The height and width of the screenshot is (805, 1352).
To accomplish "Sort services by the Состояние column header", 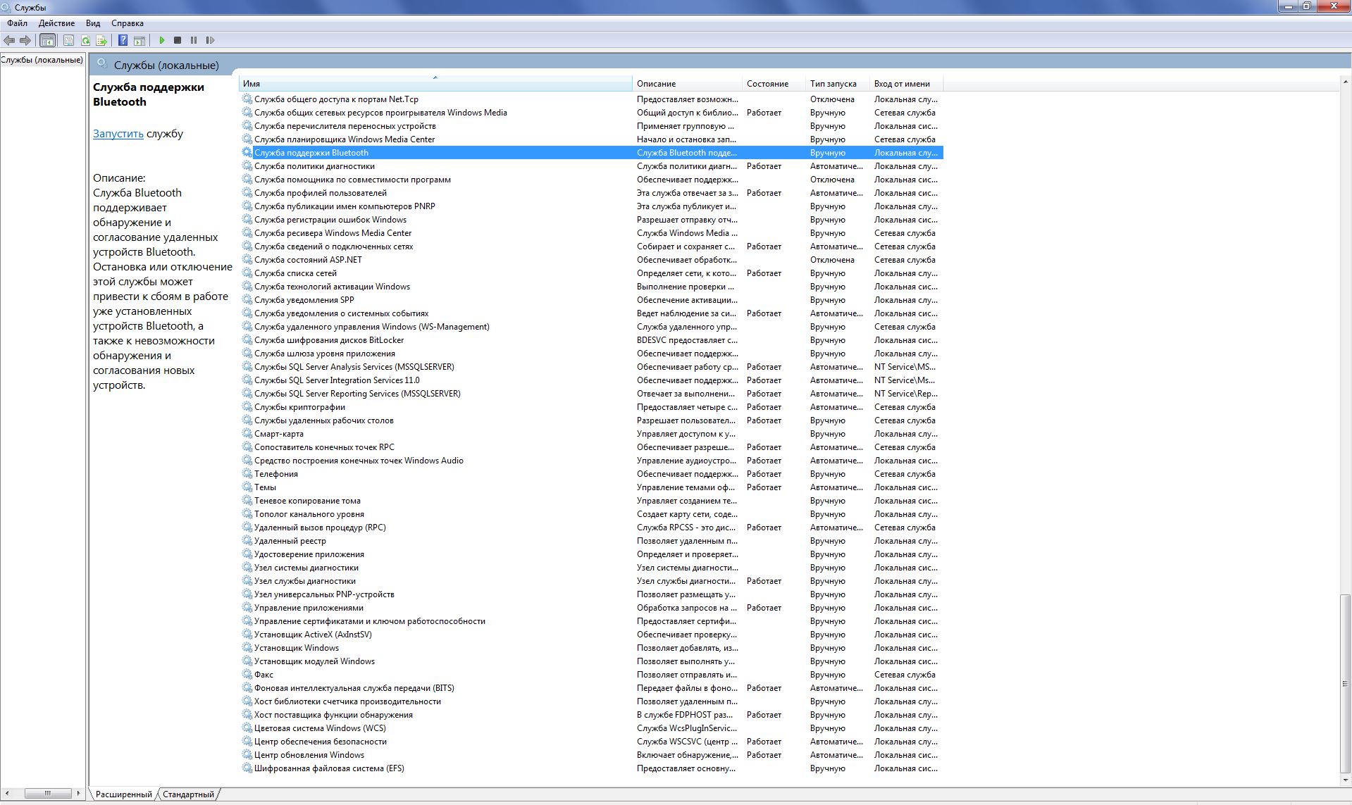I will pyautogui.click(x=767, y=84).
